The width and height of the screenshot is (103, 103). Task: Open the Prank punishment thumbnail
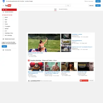click(66, 43)
